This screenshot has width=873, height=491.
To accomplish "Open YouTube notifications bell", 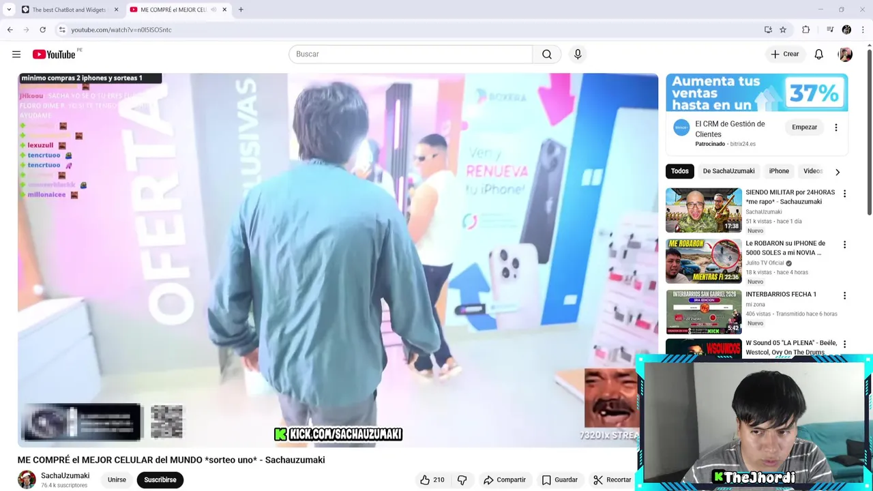I will (818, 54).
